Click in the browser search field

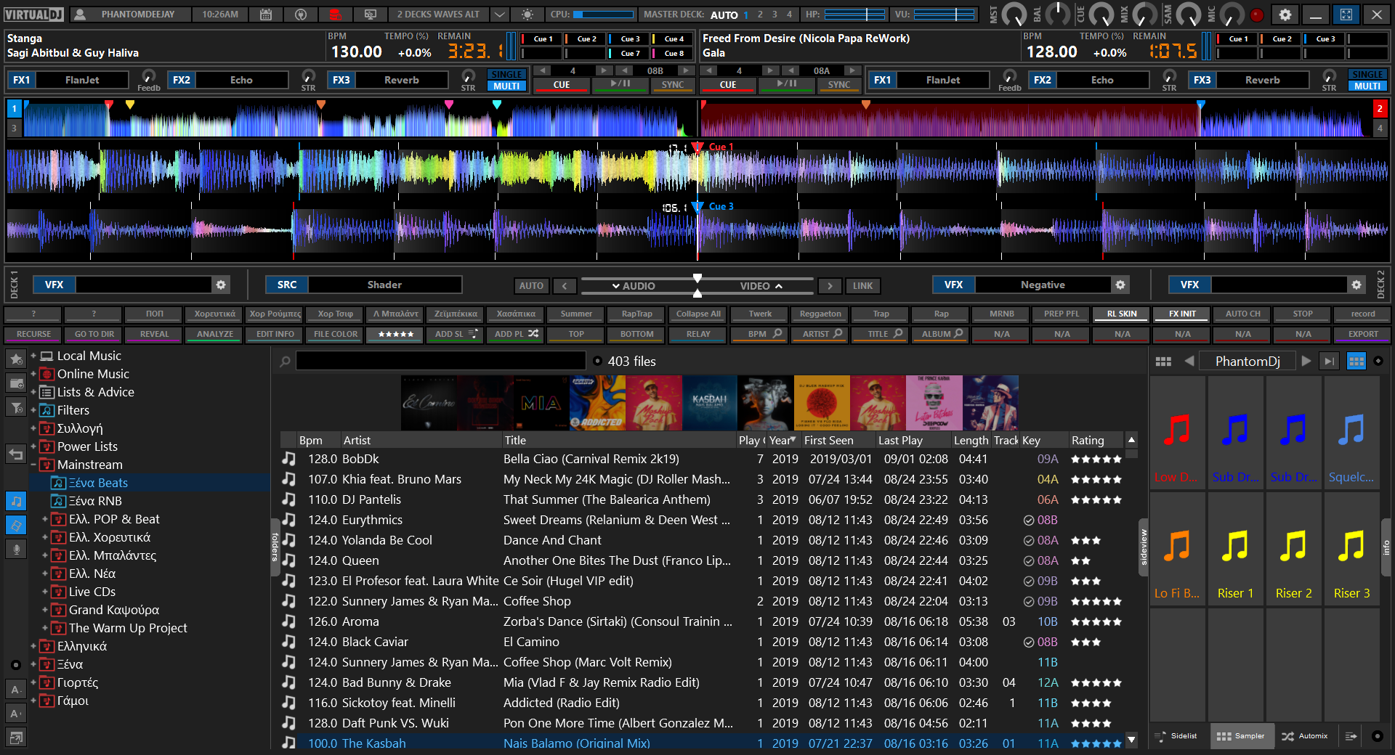(x=441, y=361)
